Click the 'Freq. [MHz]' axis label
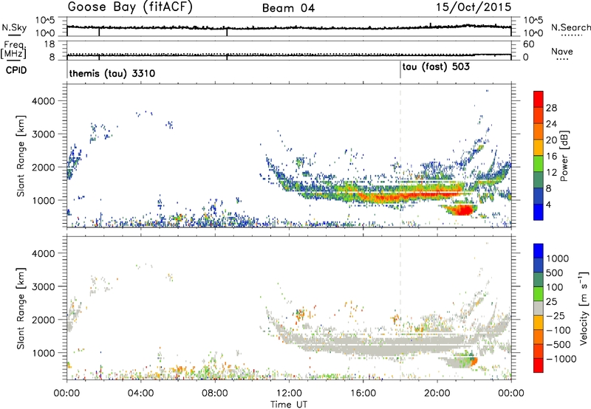The height and width of the screenshot is (409, 591). tap(14, 50)
